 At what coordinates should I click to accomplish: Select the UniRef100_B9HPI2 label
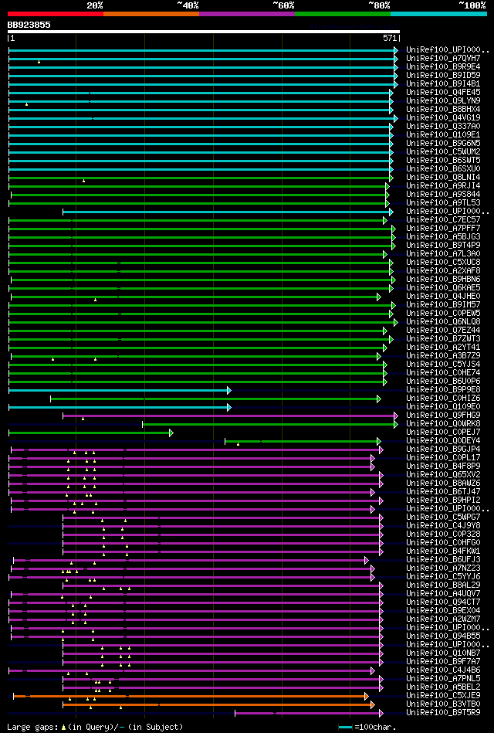point(444,501)
